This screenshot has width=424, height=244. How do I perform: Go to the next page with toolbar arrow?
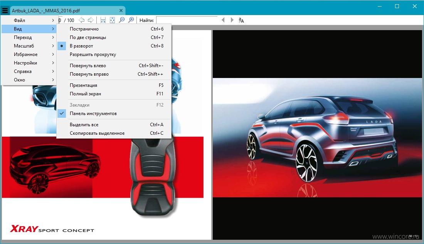[x=91, y=20]
